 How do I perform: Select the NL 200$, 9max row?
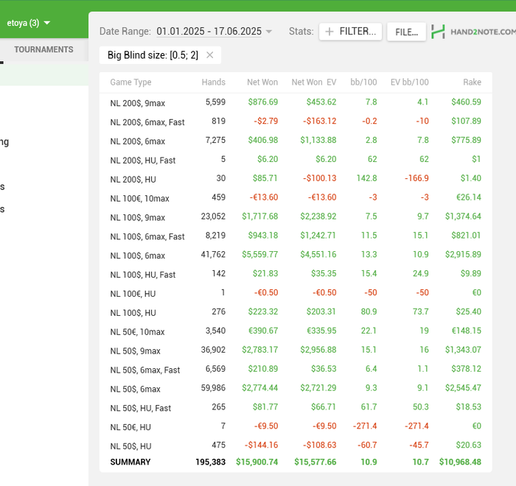pyautogui.click(x=137, y=102)
